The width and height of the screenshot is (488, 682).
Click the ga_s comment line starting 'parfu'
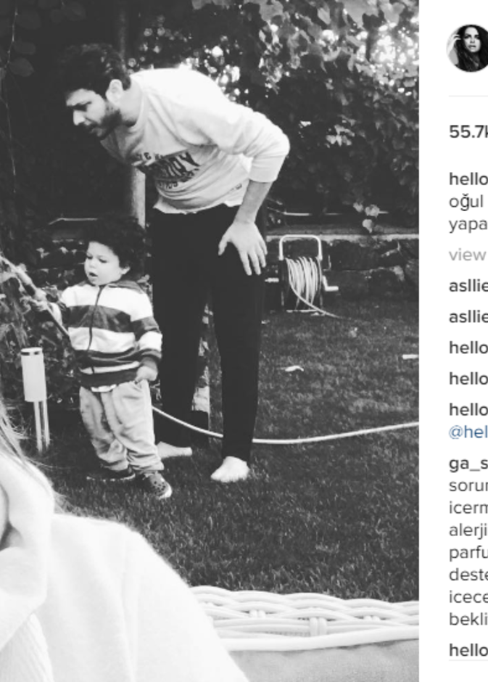pyautogui.click(x=468, y=552)
